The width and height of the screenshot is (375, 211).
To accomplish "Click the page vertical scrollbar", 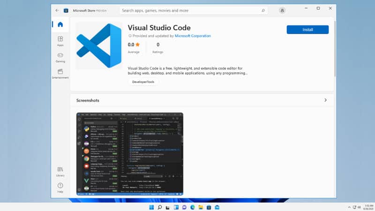I will pyautogui.click(x=335, y=49).
